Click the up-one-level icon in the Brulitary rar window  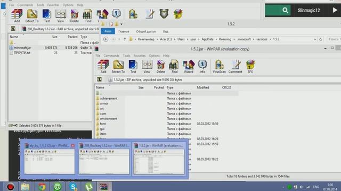click(x=13, y=29)
